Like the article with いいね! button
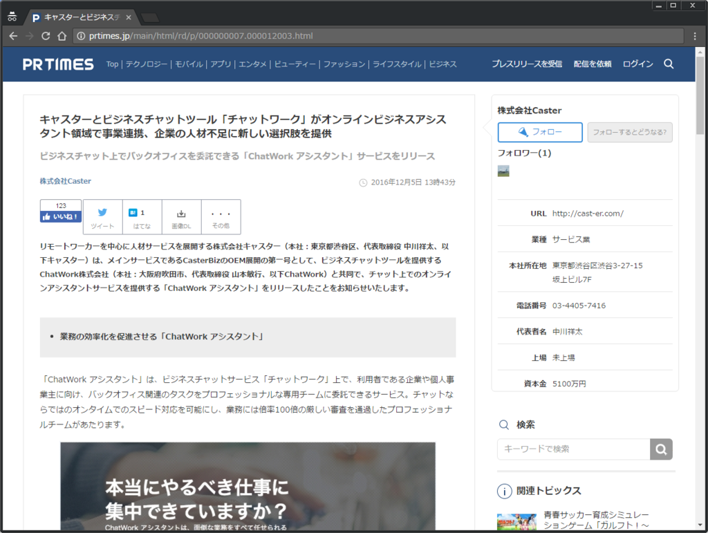708x533 pixels. tap(61, 216)
